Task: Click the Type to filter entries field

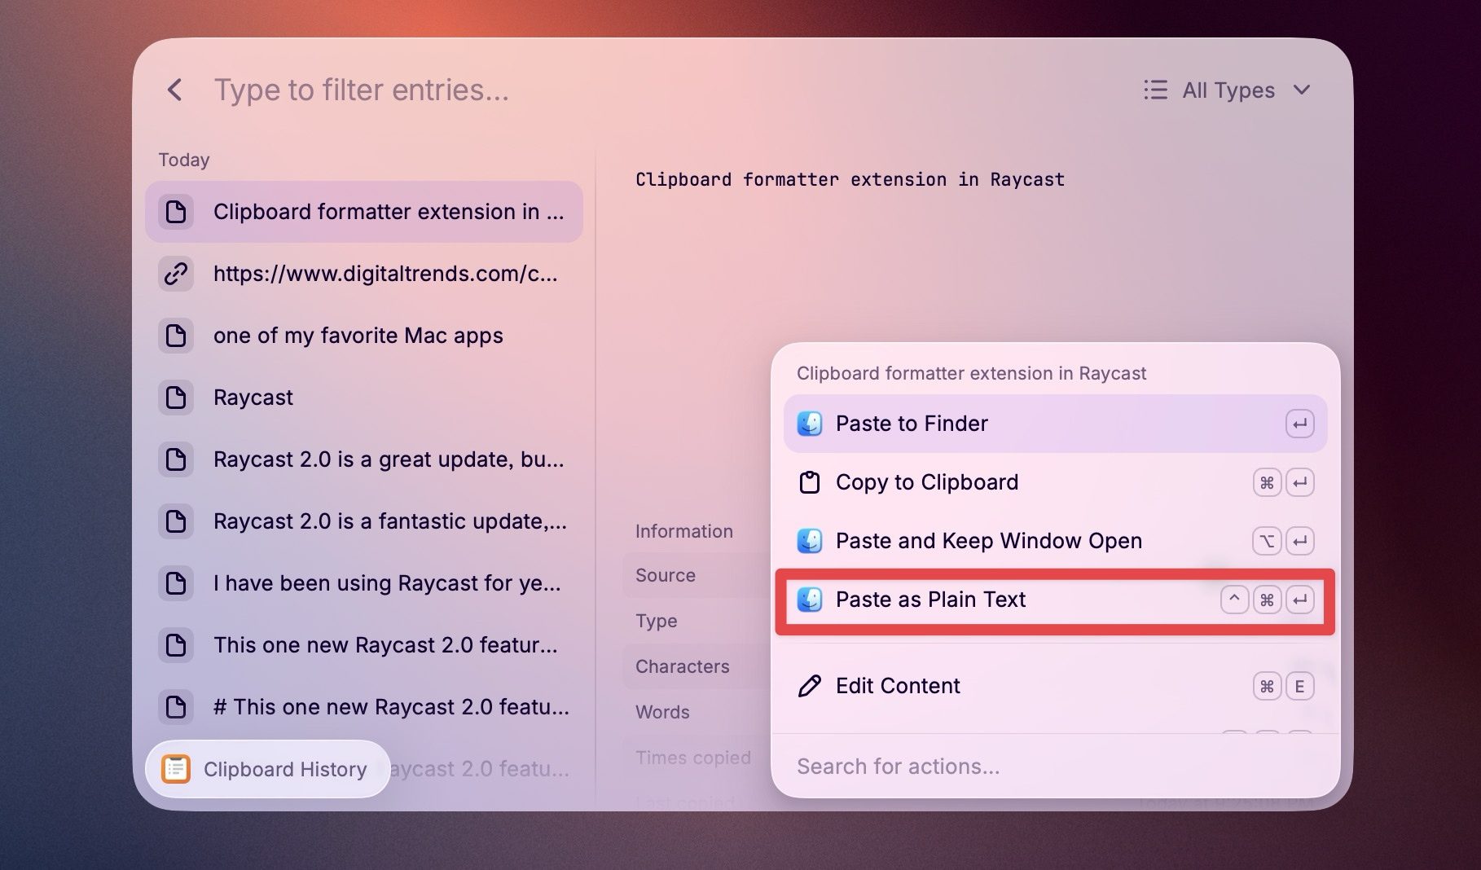Action: pyautogui.click(x=361, y=90)
